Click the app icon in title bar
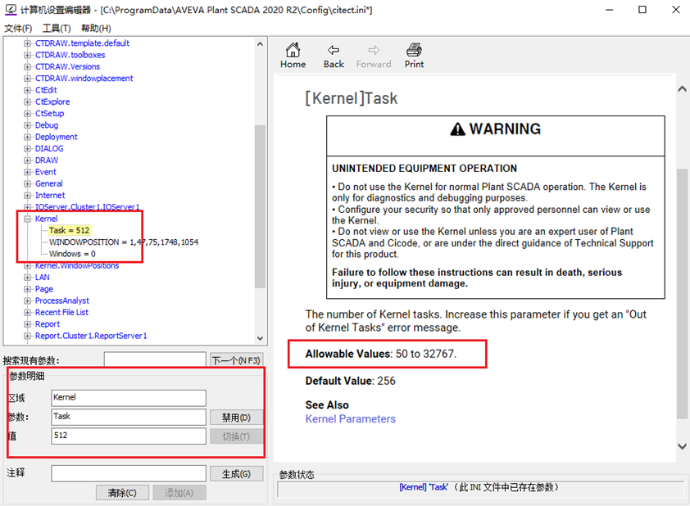This screenshot has width=690, height=506. pyautogui.click(x=11, y=9)
